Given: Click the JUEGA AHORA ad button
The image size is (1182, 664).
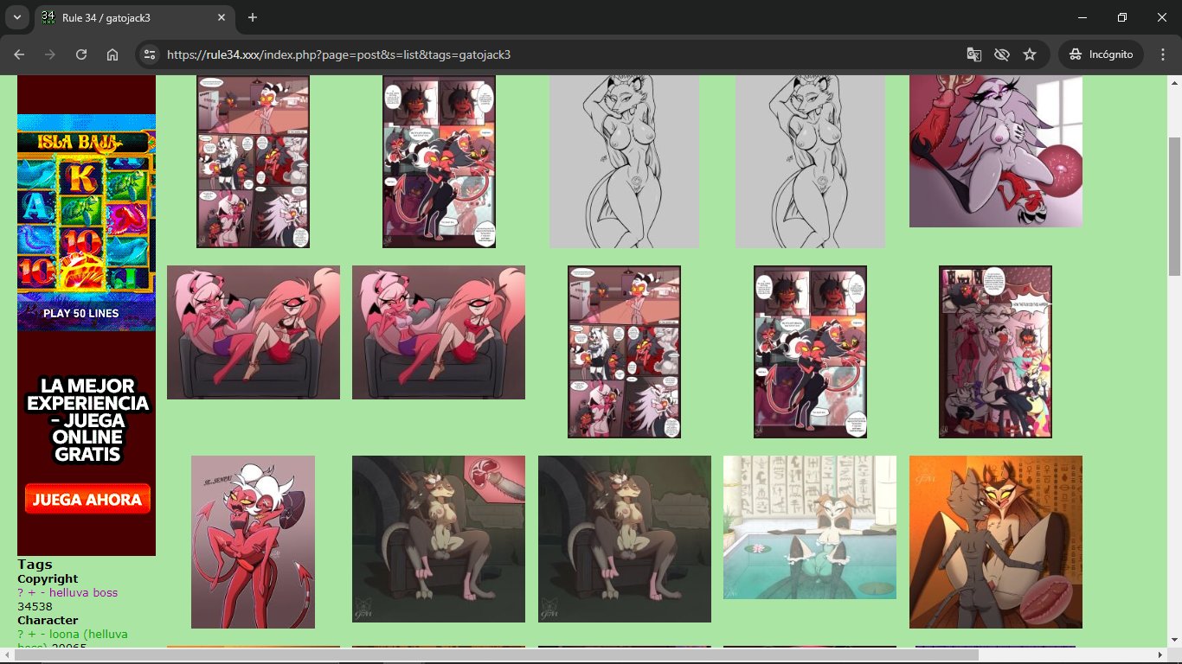Looking at the screenshot, I should (87, 499).
